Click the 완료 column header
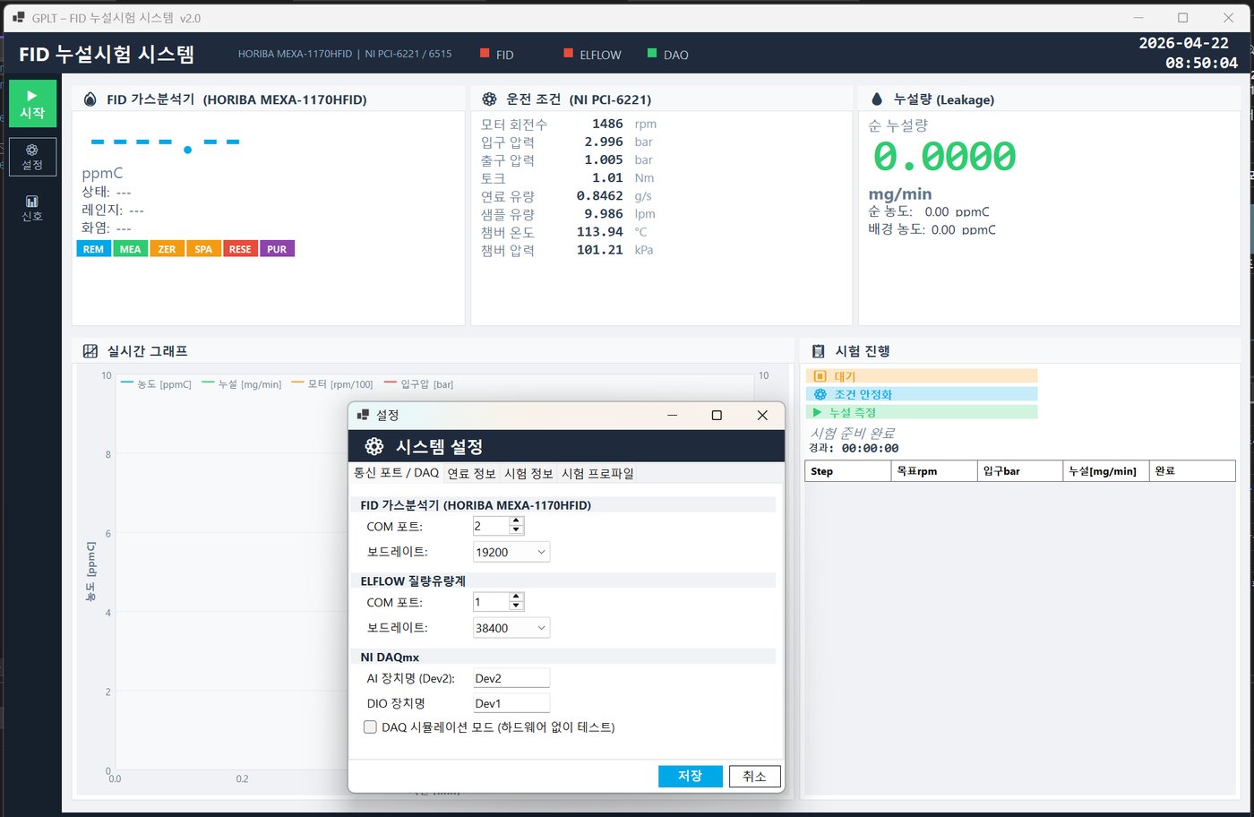This screenshot has width=1254, height=817. pyautogui.click(x=1192, y=470)
